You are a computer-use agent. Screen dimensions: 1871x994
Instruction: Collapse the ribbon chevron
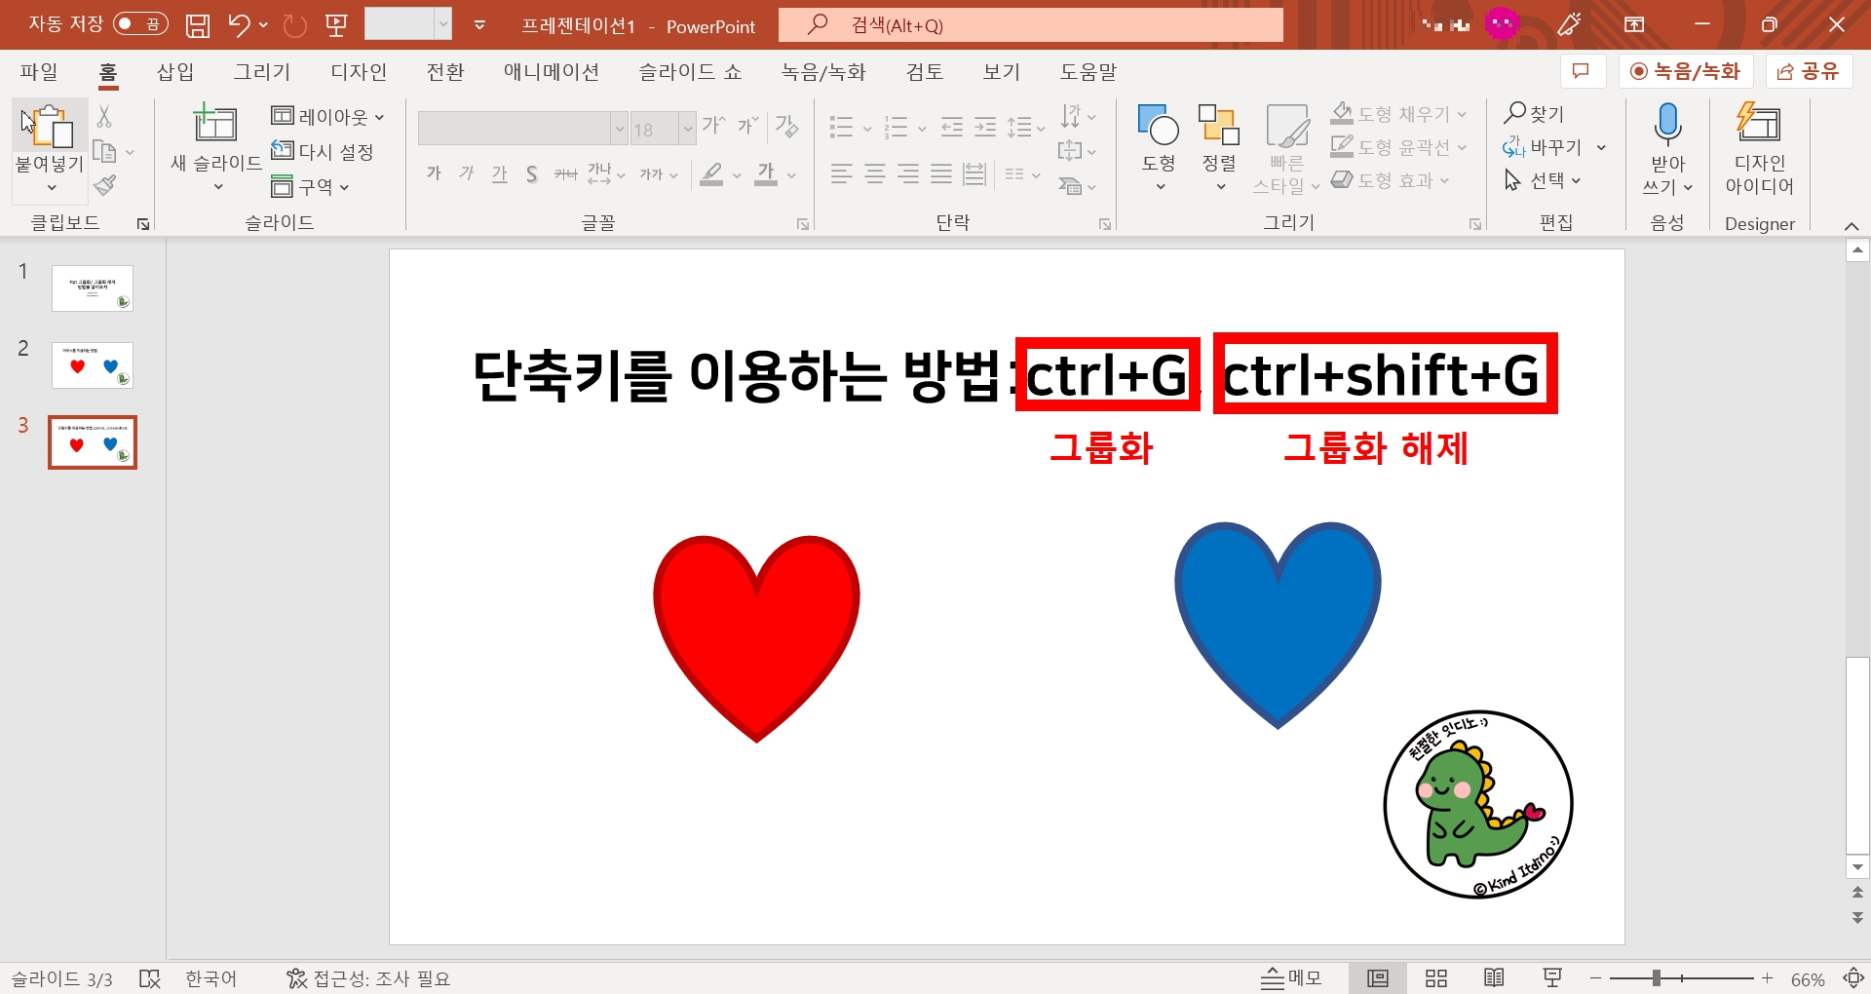point(1852,225)
